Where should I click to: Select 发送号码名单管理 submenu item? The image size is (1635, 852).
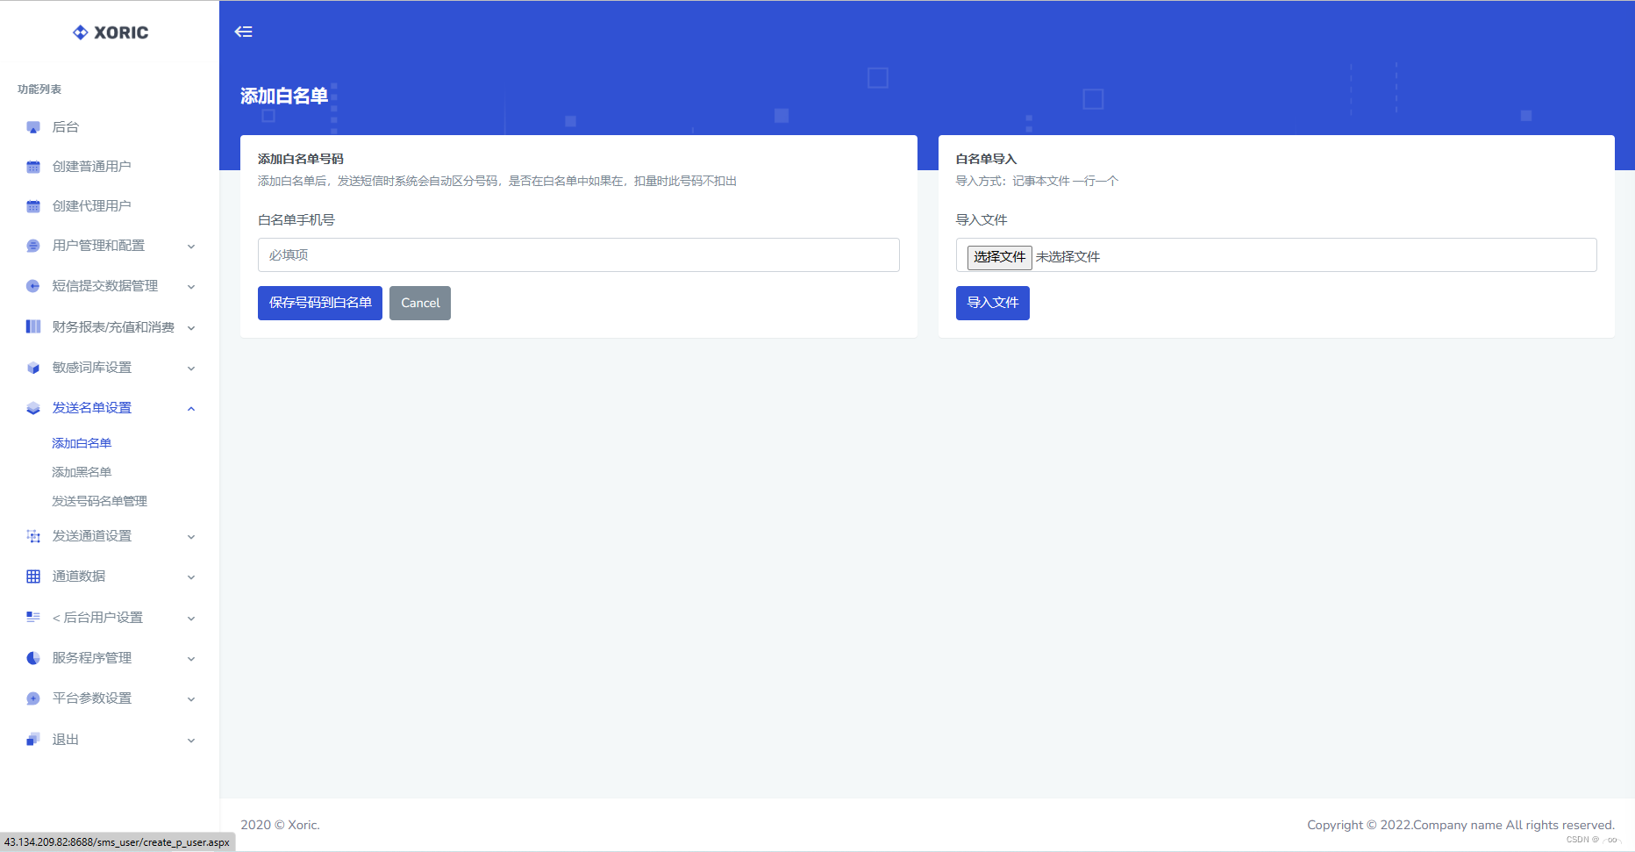pos(99,501)
